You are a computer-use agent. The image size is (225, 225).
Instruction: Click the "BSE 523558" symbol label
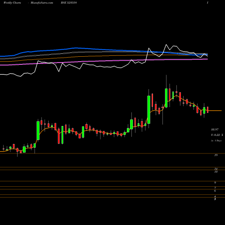(x=69, y=3)
